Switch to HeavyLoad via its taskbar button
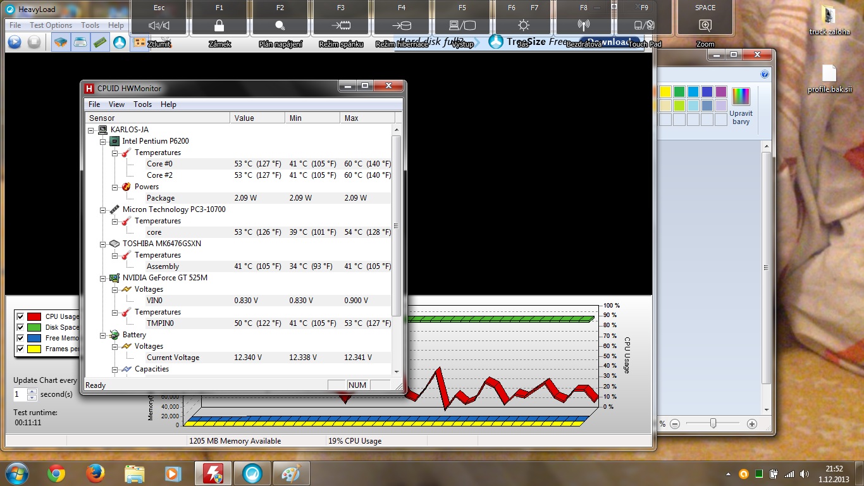Image resolution: width=864 pixels, height=486 pixels. coord(252,473)
